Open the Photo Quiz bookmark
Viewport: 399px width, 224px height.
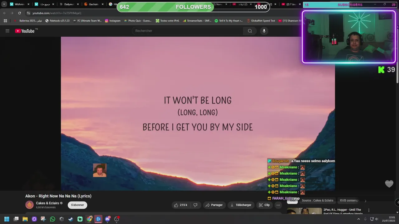point(137,21)
